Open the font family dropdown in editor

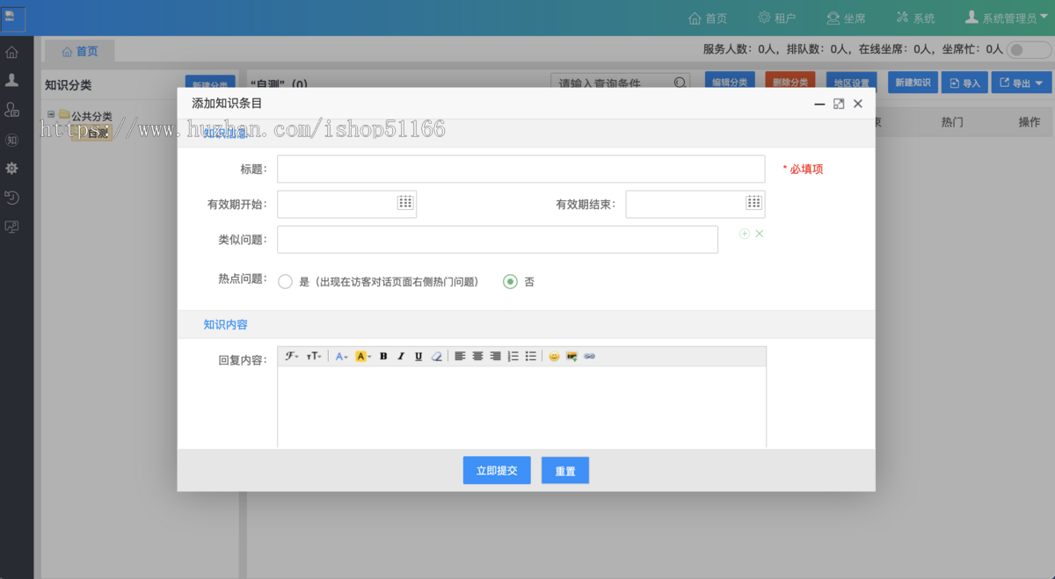tap(292, 356)
